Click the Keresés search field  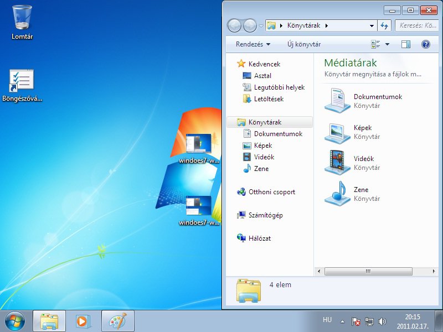(x=417, y=25)
